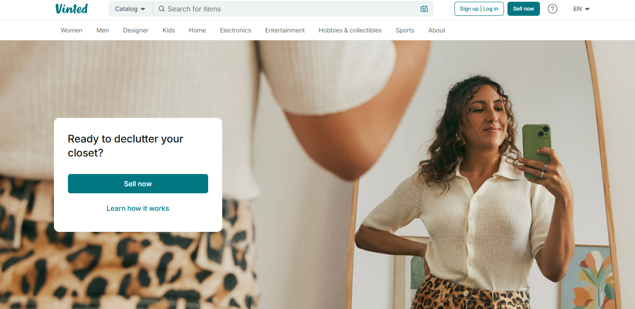The height and width of the screenshot is (309, 635).
Task: Click Sell now in the header
Action: click(524, 9)
